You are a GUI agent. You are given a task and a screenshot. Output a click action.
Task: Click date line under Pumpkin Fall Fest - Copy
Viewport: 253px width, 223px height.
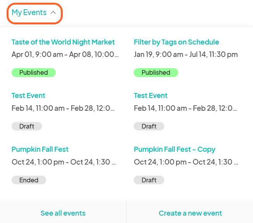[186, 162]
